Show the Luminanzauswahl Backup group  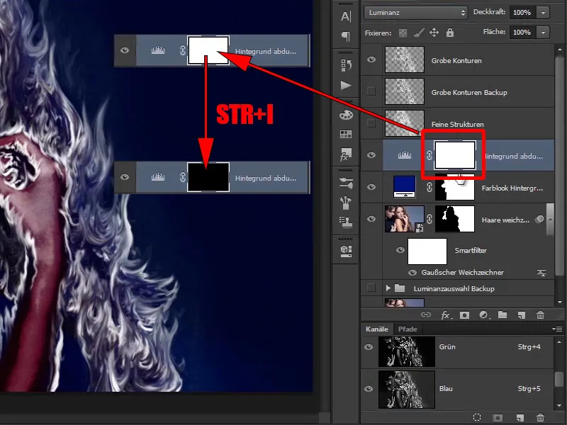pos(371,288)
